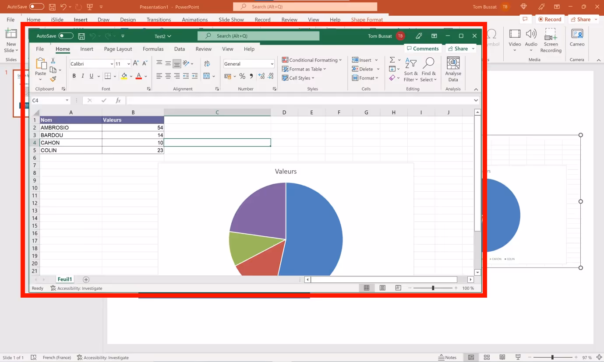Increase font size with the larger A icon
This screenshot has height=362, width=604.
(x=136, y=63)
